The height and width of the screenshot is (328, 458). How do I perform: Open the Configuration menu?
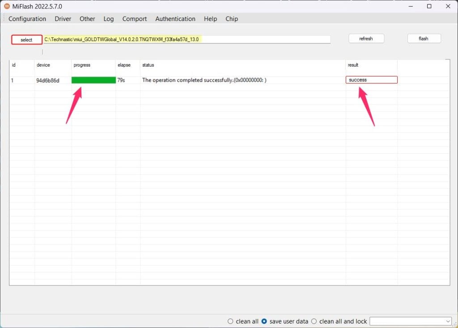click(27, 19)
